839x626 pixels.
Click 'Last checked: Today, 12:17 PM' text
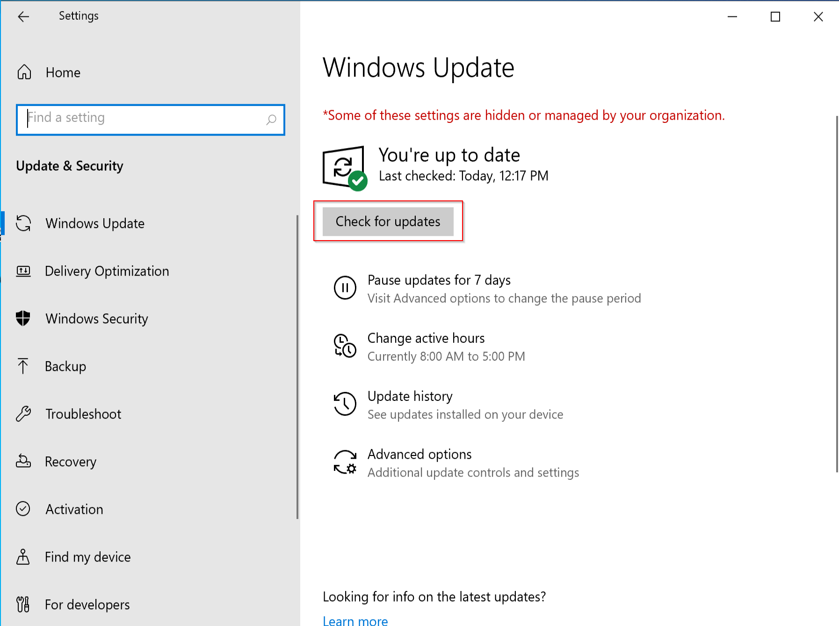click(463, 176)
